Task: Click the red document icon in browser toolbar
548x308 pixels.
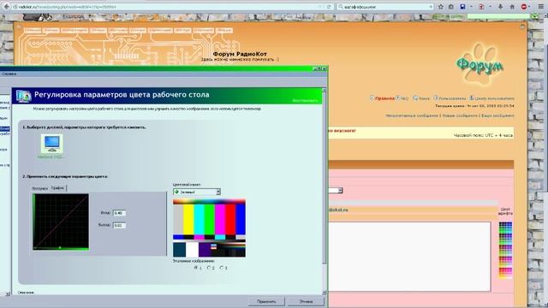Action: tap(481, 7)
